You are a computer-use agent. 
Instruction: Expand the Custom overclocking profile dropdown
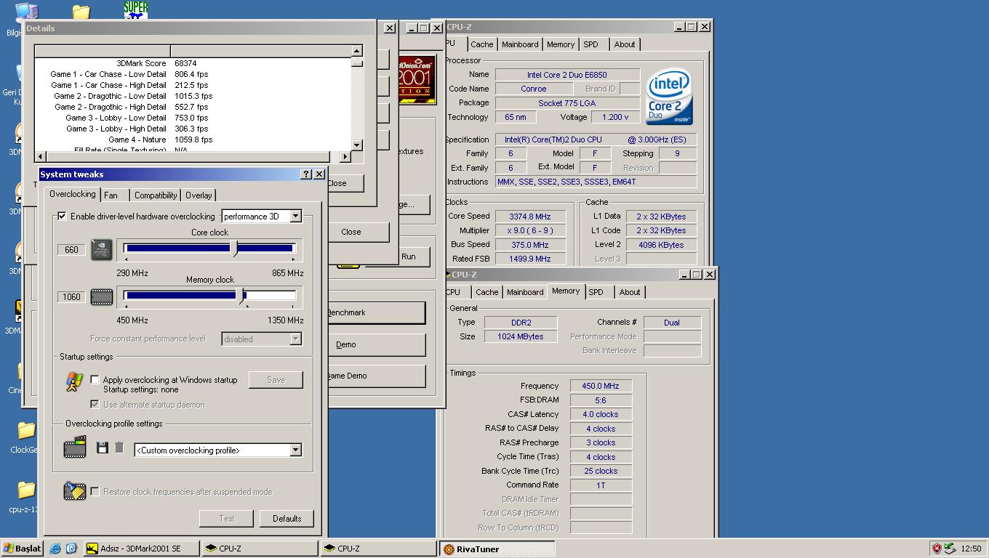pos(295,450)
